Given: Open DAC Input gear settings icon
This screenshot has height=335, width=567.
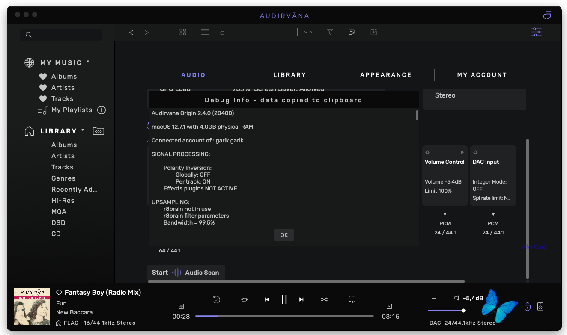Looking at the screenshot, I should pos(475,152).
